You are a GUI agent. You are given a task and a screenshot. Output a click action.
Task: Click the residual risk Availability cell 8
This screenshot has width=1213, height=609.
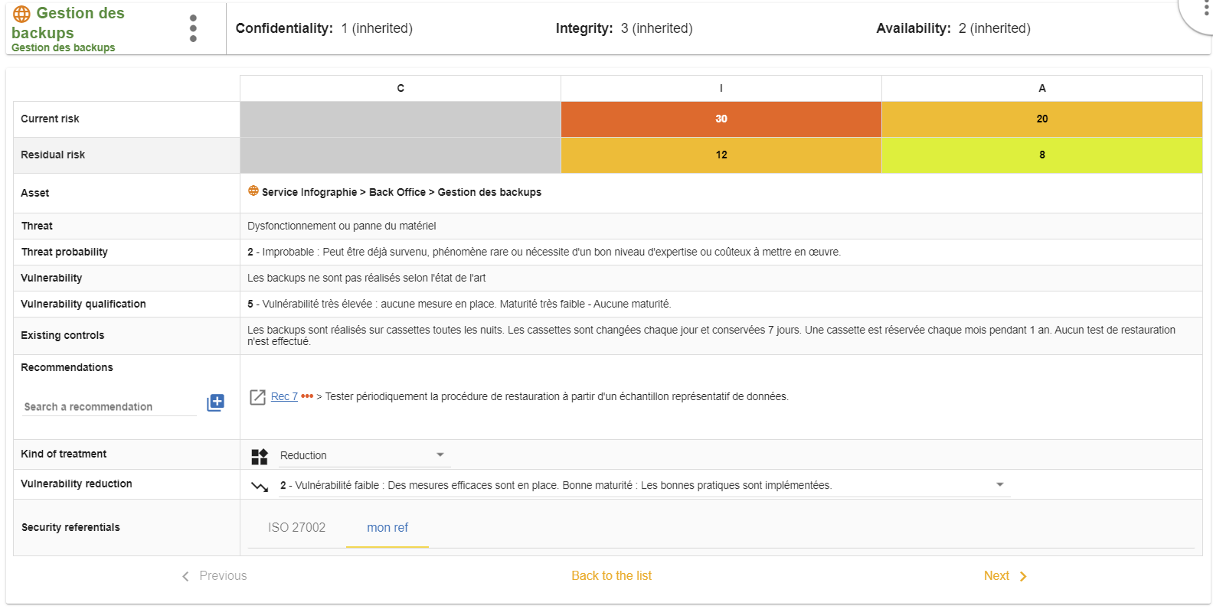click(1042, 155)
